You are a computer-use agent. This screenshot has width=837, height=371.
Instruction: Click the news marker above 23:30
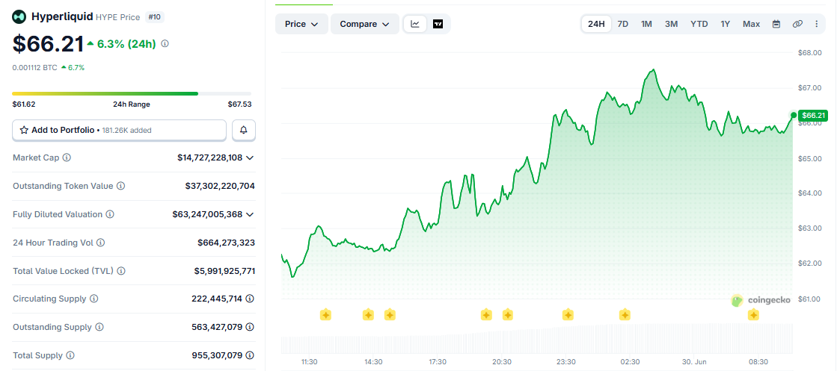click(x=568, y=315)
